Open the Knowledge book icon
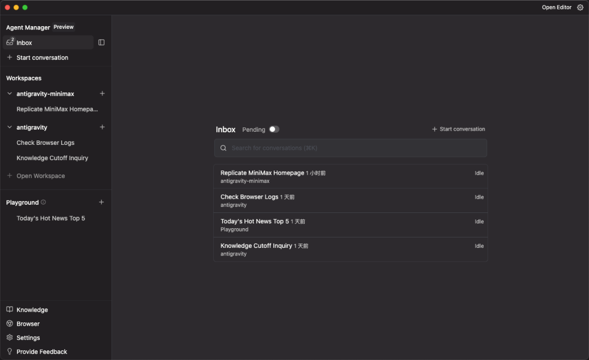This screenshot has height=360, width=589. [9, 310]
